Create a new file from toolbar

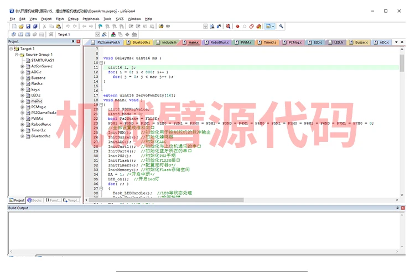[x=14, y=26]
